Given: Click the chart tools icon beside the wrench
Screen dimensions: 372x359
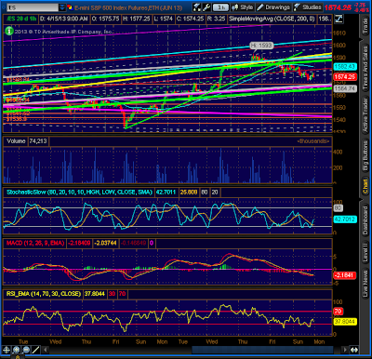Looking at the screenshot, I should [197, 7].
